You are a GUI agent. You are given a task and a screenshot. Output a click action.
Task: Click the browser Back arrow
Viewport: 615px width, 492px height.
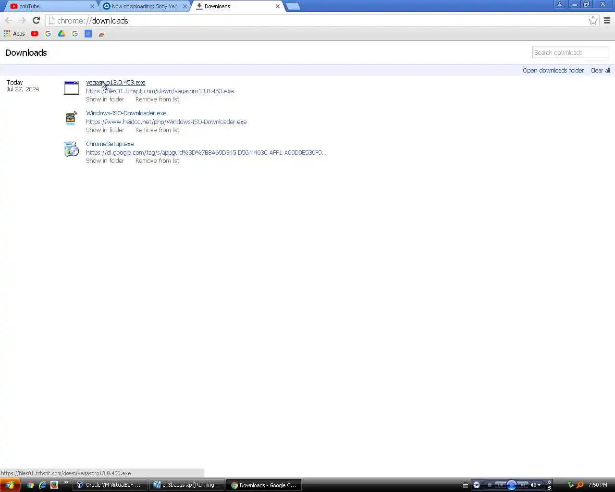pyautogui.click(x=8, y=20)
